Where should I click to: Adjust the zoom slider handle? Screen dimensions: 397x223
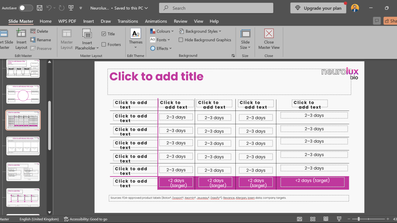pos(359,219)
